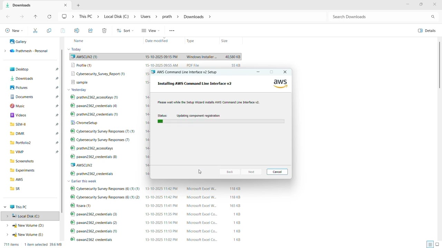Viewport: 442px width, 248px height.
Task: Click the Rename icon in toolbar
Action: point(77,31)
